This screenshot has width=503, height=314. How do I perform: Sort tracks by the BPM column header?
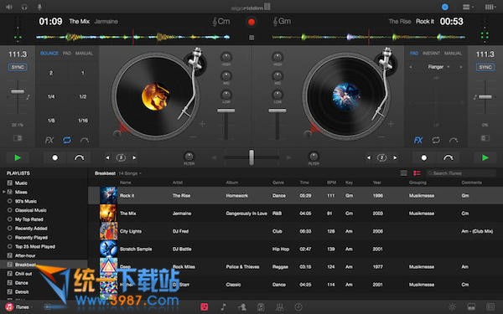(x=331, y=183)
